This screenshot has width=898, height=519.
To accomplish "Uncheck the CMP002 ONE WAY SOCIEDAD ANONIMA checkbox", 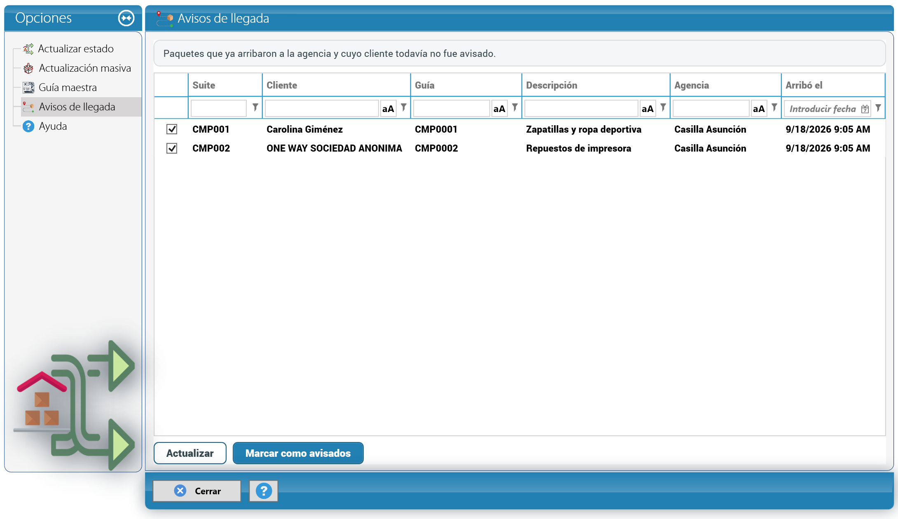I will (x=172, y=148).
